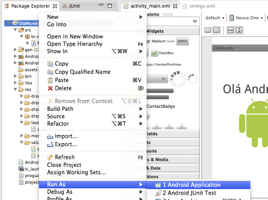Choose Android JUnit Test run option

tap(198, 193)
